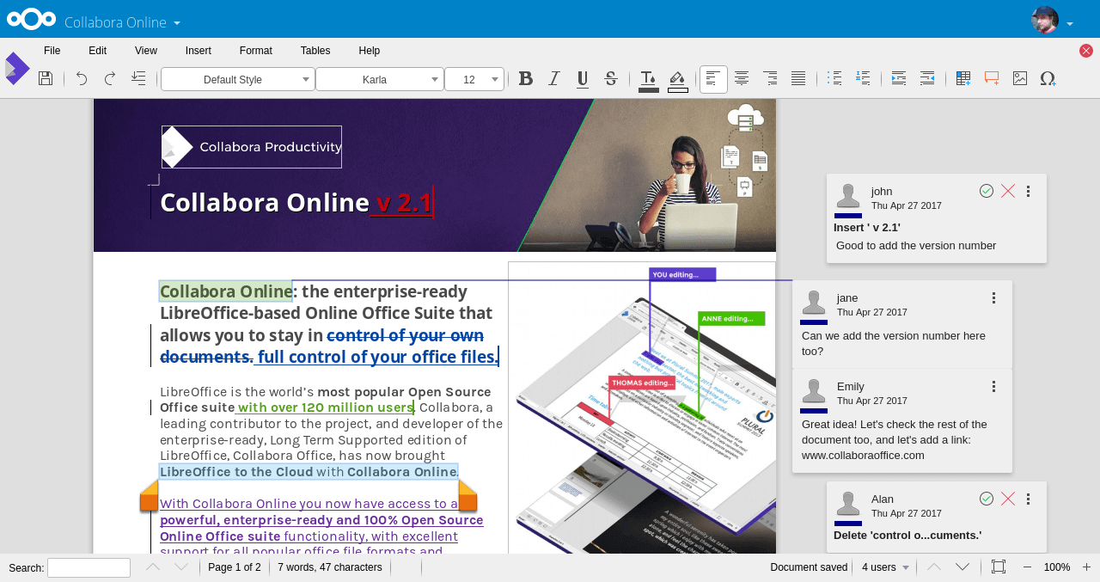The image size is (1100, 582).
Task: Open john's comment options menu
Action: click(1028, 191)
